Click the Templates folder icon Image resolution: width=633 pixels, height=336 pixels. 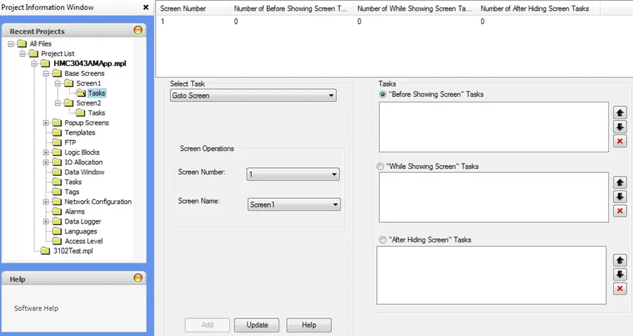click(x=58, y=133)
